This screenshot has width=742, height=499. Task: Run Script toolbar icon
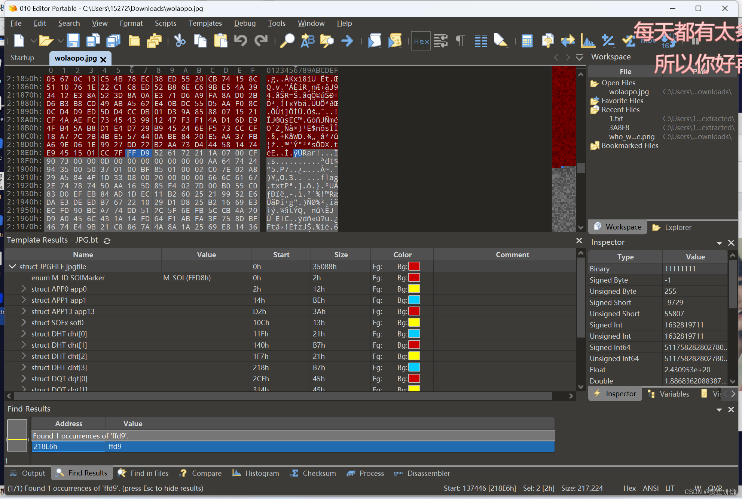[375, 40]
